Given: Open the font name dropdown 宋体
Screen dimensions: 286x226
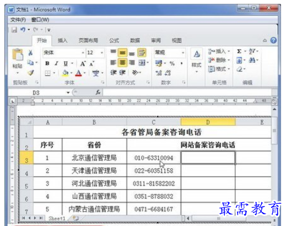Looking at the screenshot, I should click(x=83, y=53).
